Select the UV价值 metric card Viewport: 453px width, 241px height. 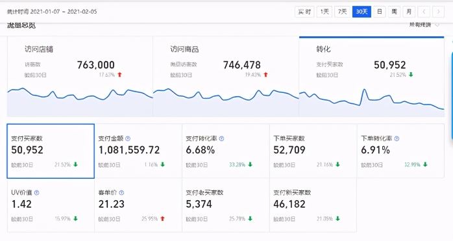tap(51, 205)
